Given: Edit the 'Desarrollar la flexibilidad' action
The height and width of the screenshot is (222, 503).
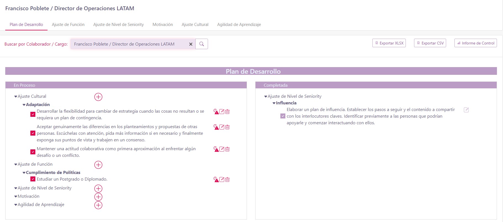Looking at the screenshot, I should click(x=222, y=112).
